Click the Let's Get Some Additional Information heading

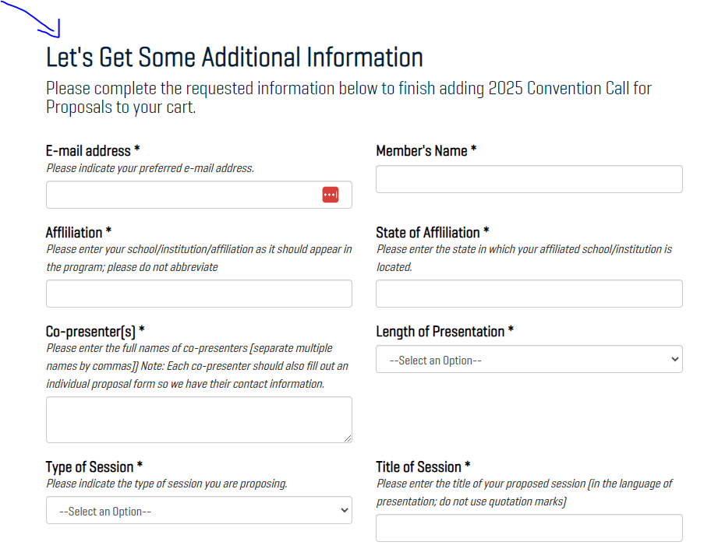pos(235,57)
